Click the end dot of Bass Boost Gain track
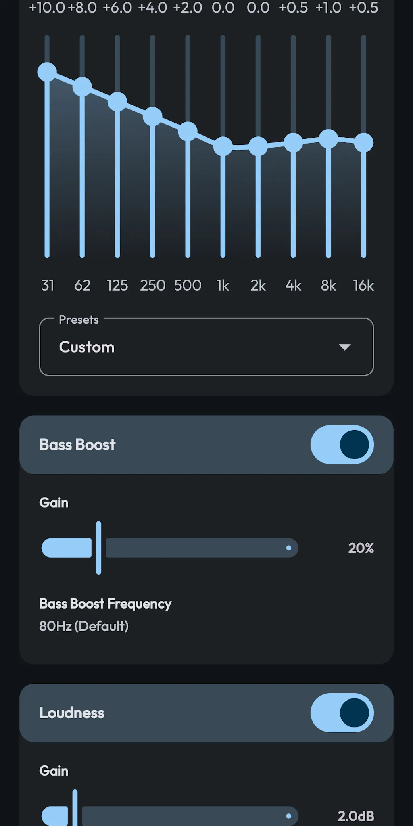The image size is (413, 826). 289,548
